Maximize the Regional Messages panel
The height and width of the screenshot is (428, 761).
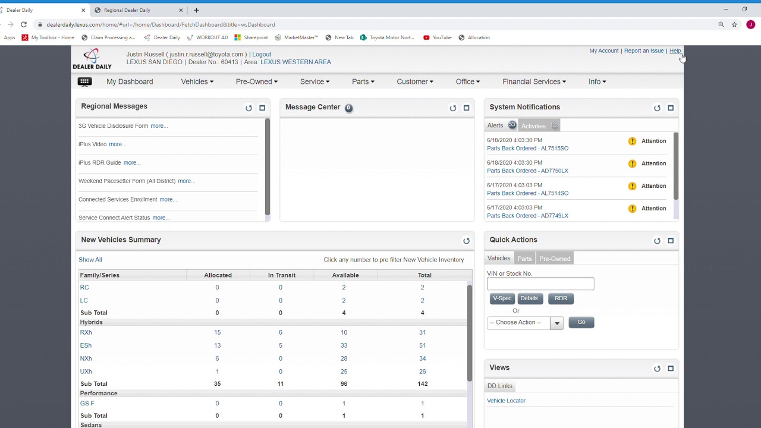262,108
